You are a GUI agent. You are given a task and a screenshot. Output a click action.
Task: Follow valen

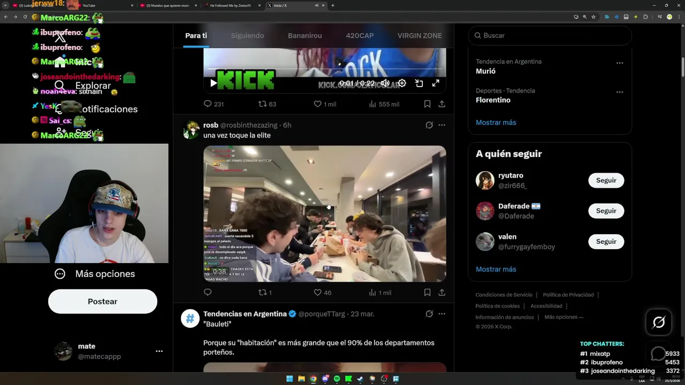click(x=606, y=241)
